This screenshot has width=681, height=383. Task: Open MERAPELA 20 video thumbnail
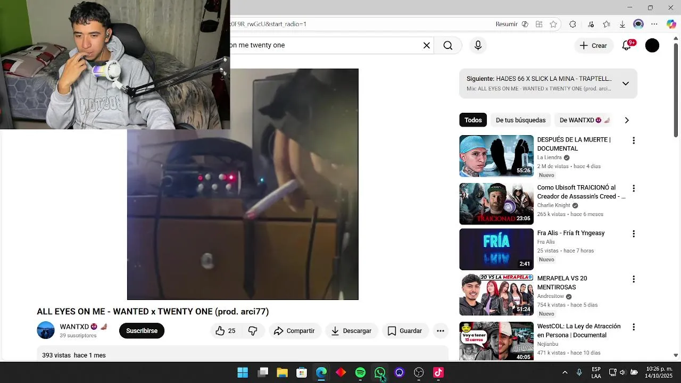[x=496, y=295]
